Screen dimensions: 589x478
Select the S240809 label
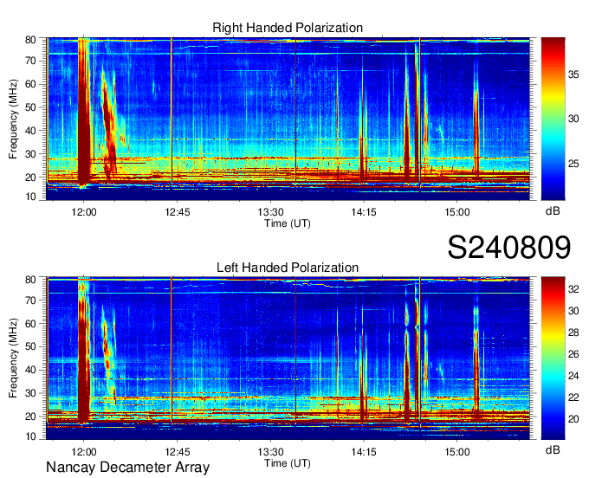509,247
